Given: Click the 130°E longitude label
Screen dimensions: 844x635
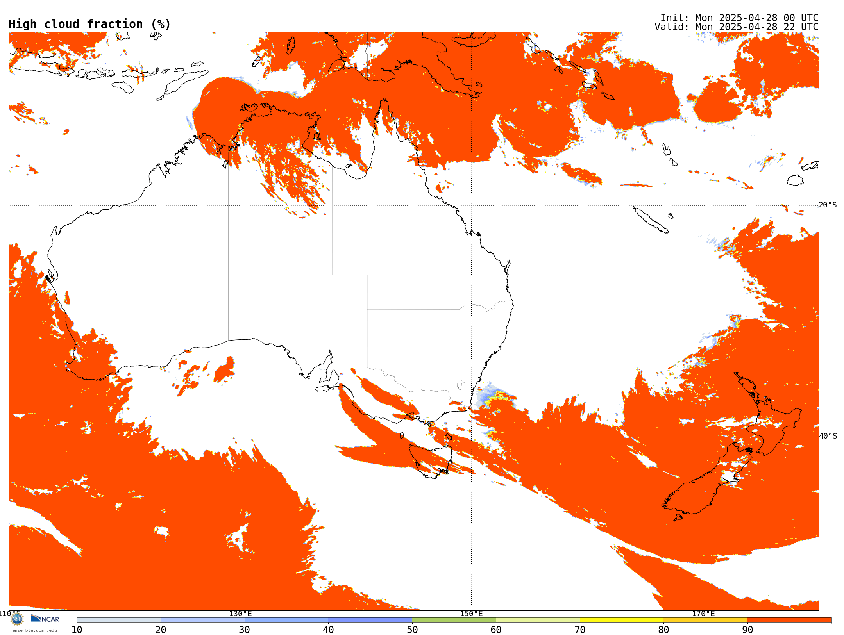Looking at the screenshot, I should pos(240,614).
